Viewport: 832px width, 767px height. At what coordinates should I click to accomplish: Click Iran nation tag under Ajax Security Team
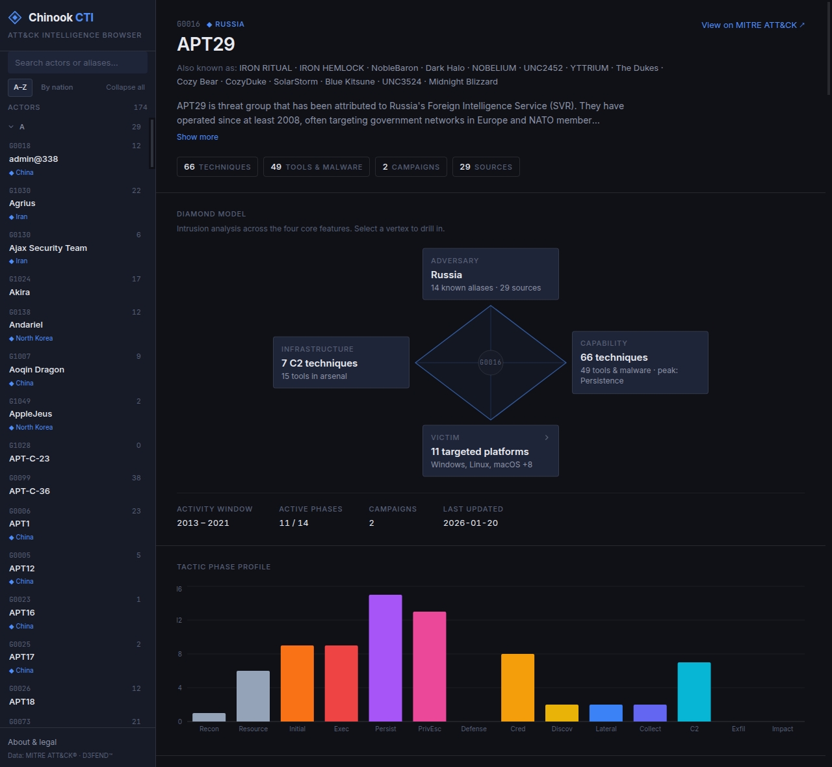pyautogui.click(x=18, y=261)
